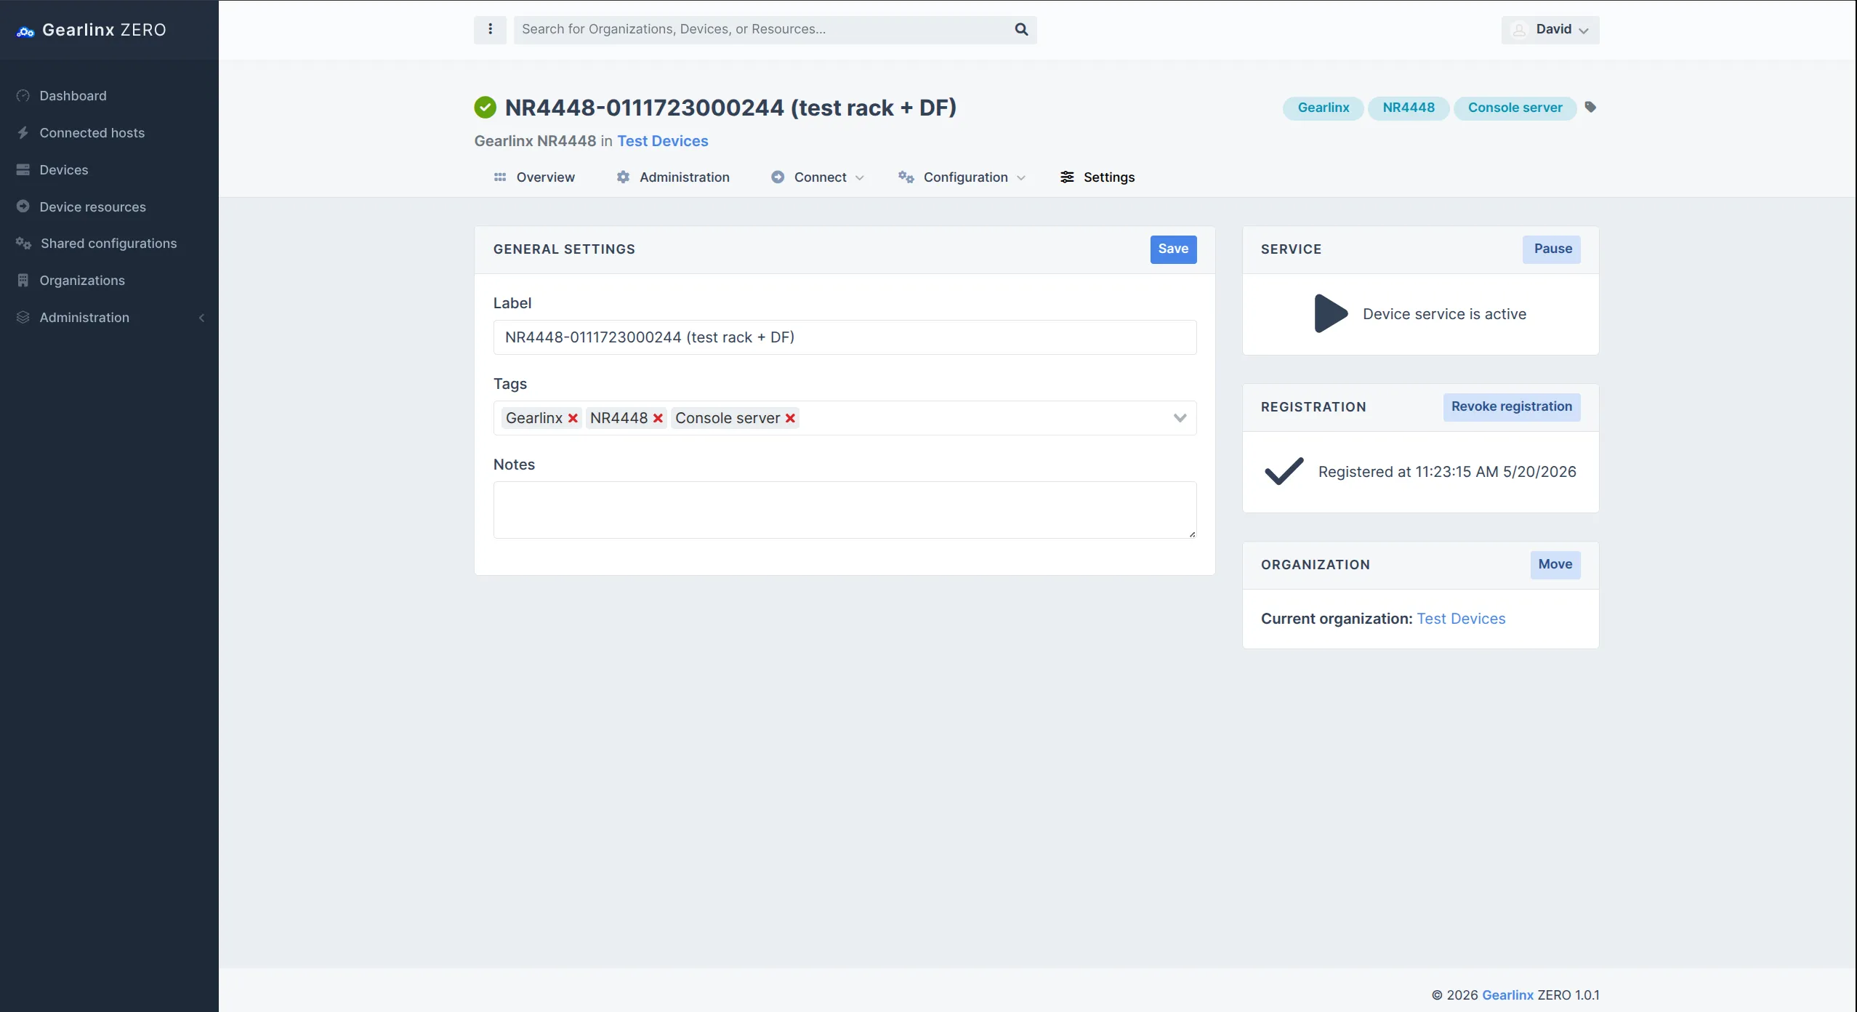
Task: Open the three-dot options menu
Action: (x=490, y=29)
